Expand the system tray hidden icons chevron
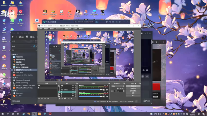207x116 pixels. click(163, 114)
